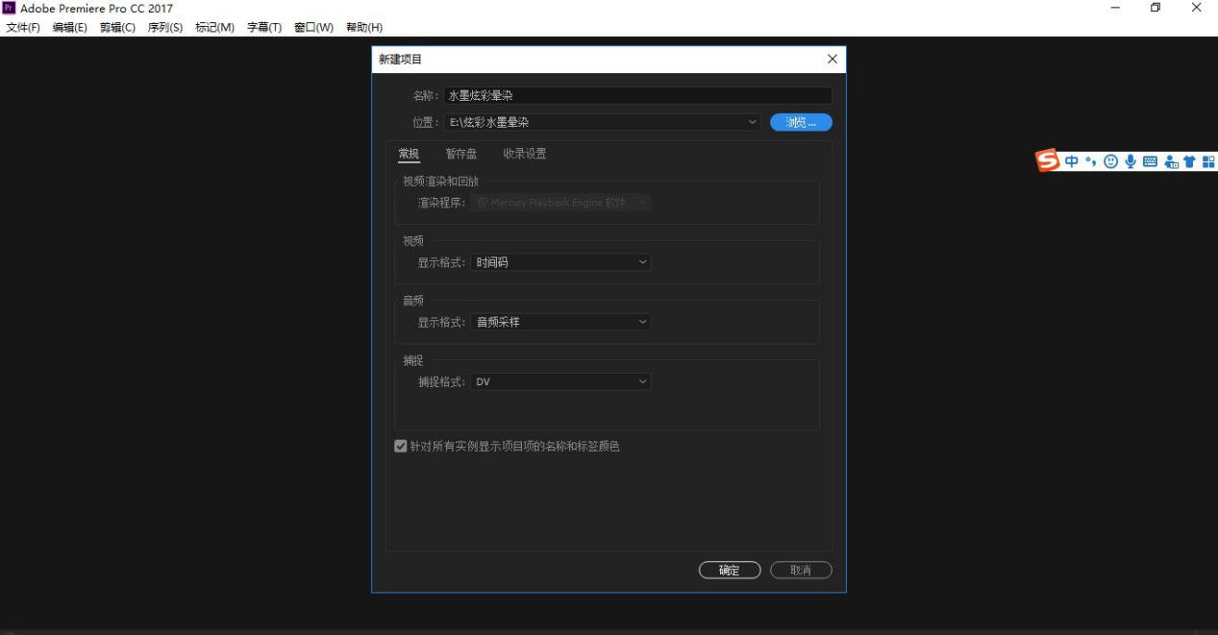Viewport: 1218px width, 635px height.
Task: Switch punctuation mode in Sogou toolbar
Action: (x=1092, y=162)
